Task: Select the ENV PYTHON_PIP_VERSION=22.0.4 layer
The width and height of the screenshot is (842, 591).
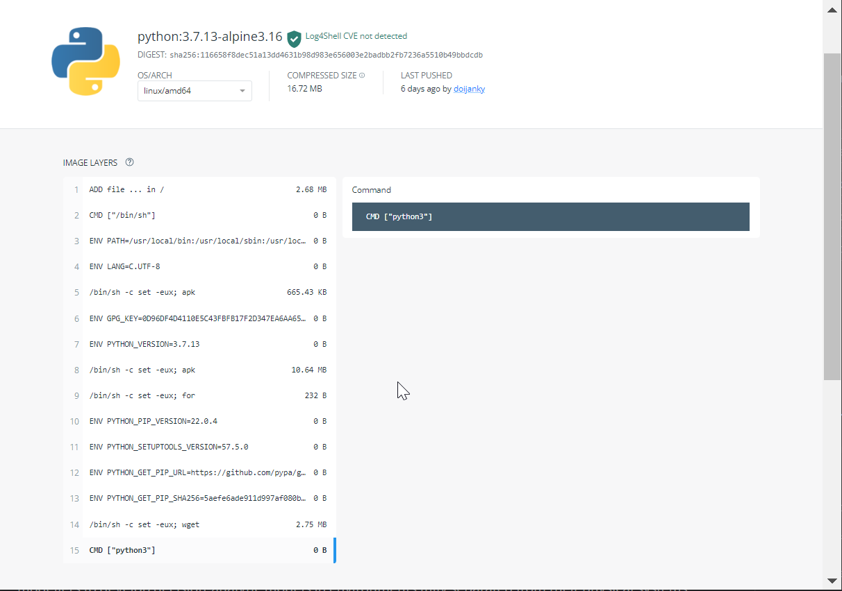Action: (201, 421)
